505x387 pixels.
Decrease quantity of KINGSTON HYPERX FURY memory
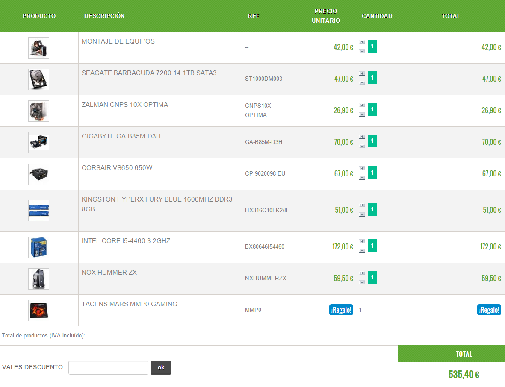(x=362, y=214)
